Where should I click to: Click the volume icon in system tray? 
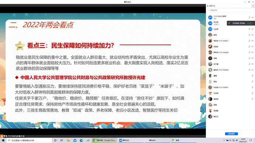click(x=230, y=140)
